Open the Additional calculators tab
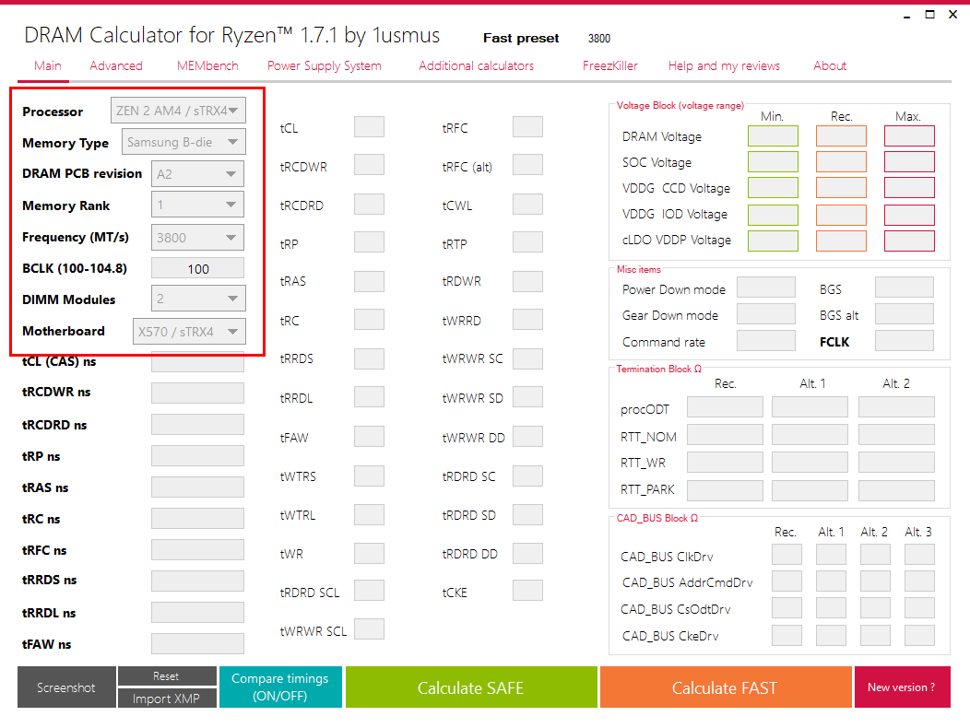 476,65
